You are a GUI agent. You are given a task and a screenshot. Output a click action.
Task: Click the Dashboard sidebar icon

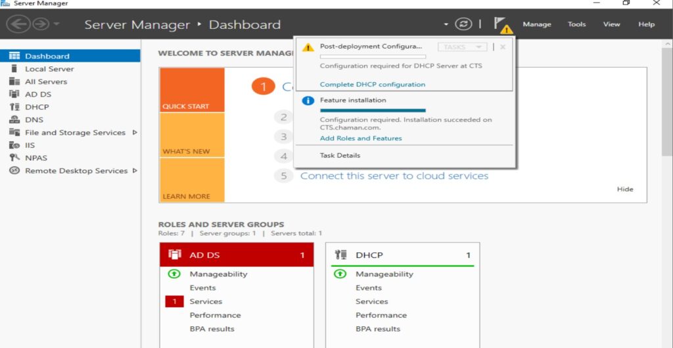(14, 56)
